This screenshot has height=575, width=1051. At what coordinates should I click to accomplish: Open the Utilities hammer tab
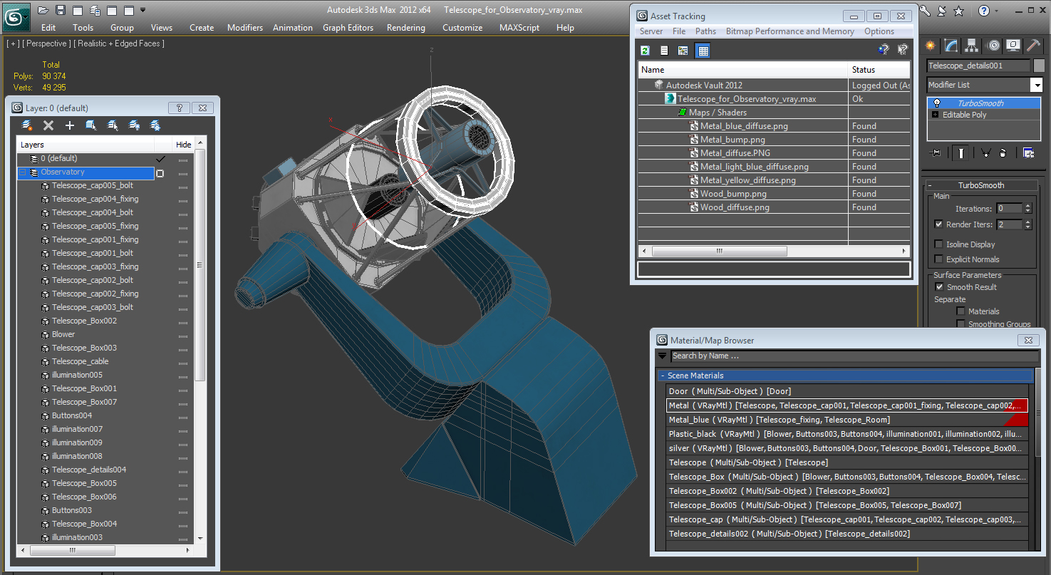click(1033, 46)
